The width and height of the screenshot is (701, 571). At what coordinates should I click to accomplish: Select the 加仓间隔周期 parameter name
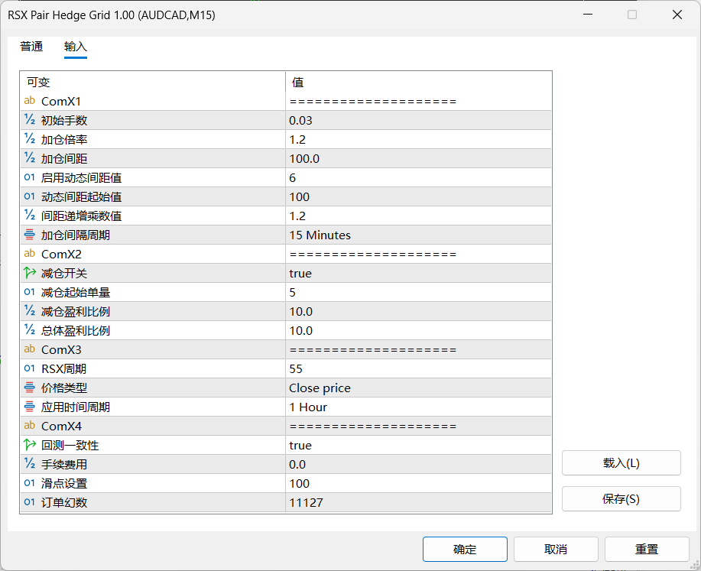(x=75, y=235)
